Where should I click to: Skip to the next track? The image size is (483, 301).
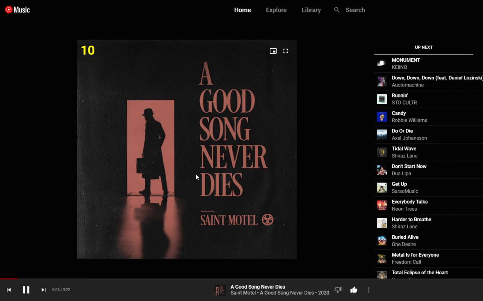[x=43, y=290]
